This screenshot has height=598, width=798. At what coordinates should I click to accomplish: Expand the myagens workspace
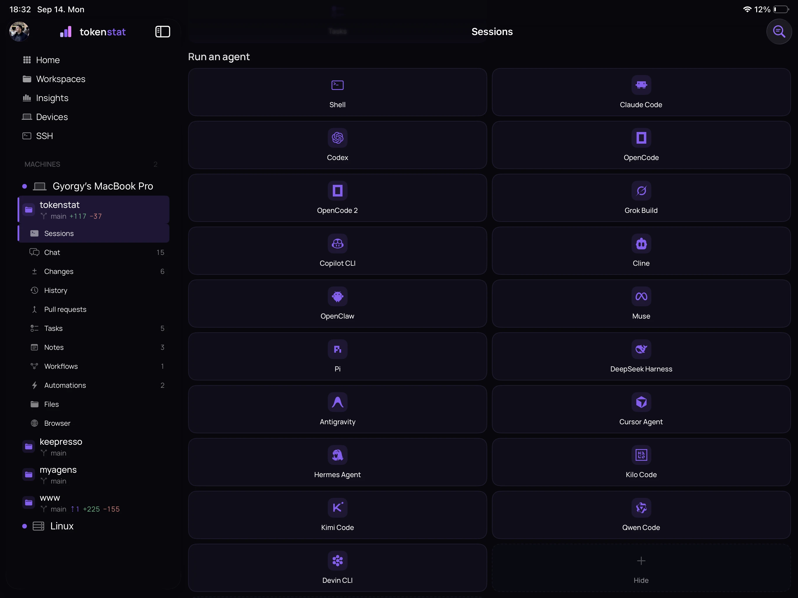[93, 475]
